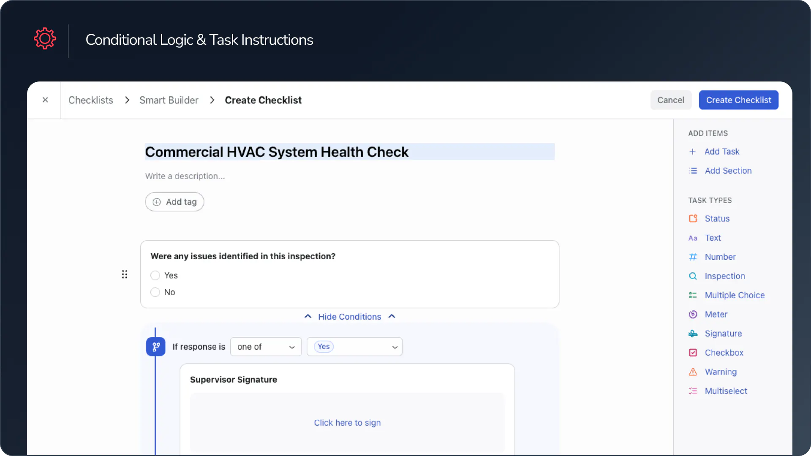Click the Write a description field
The width and height of the screenshot is (811, 456).
(x=185, y=176)
